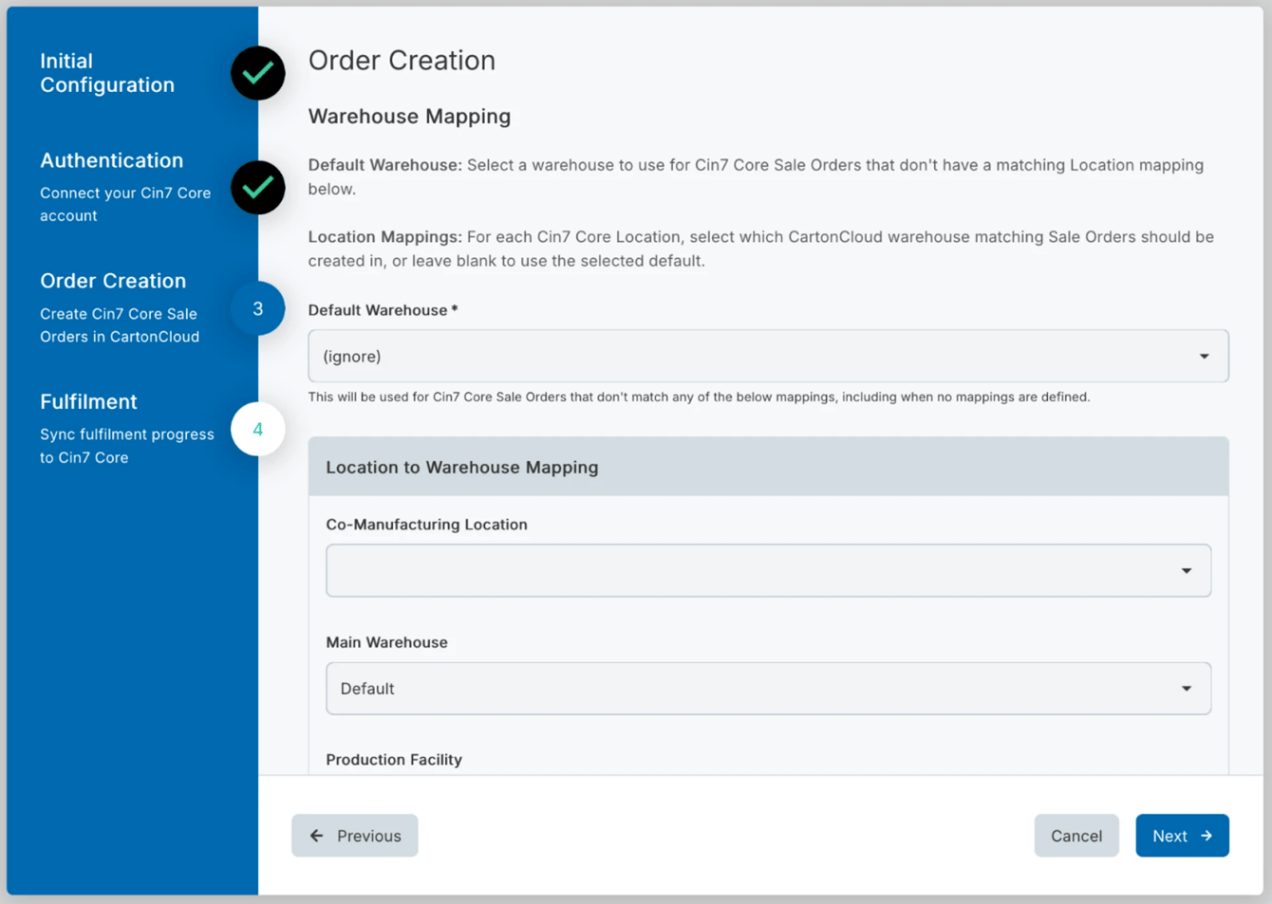The width and height of the screenshot is (1272, 904).
Task: Open the Main Warehouse dropdown
Action: (x=768, y=688)
